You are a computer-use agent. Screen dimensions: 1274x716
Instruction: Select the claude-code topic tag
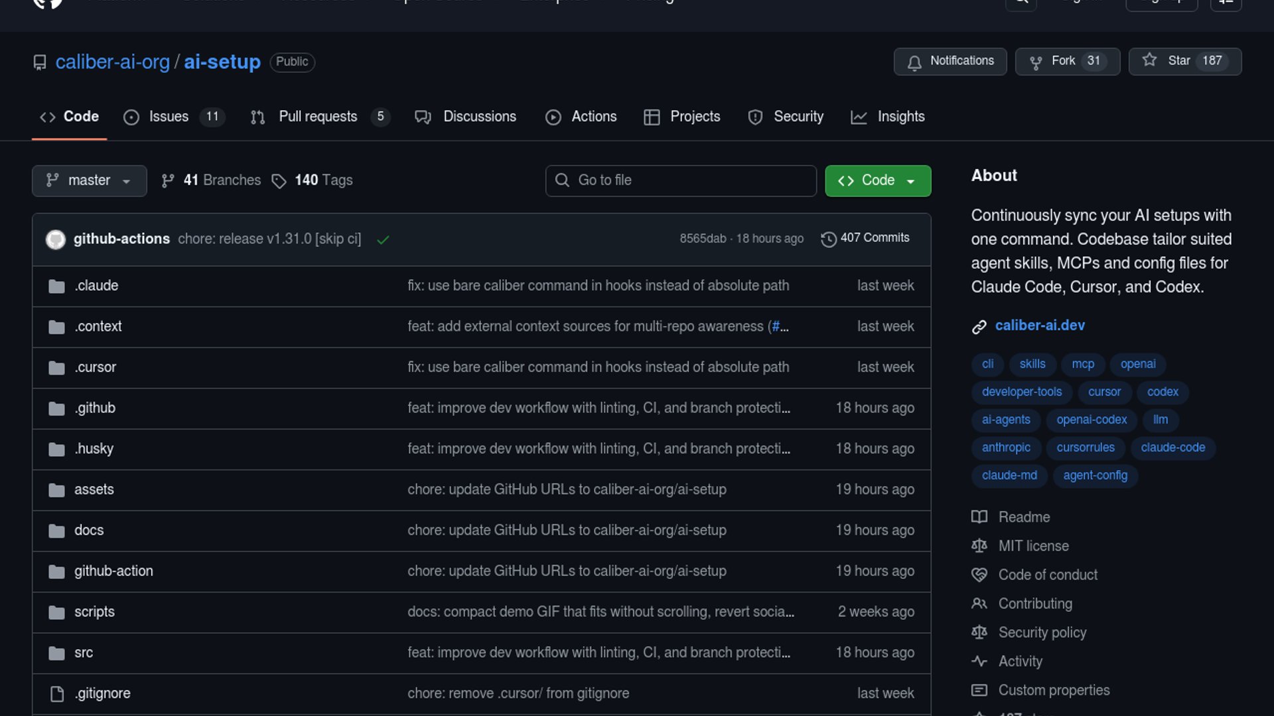coord(1172,447)
